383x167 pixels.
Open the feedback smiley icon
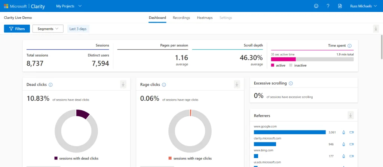[316, 6]
